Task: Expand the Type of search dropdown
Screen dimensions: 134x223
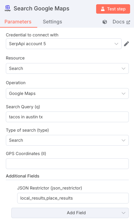Action: point(67,140)
